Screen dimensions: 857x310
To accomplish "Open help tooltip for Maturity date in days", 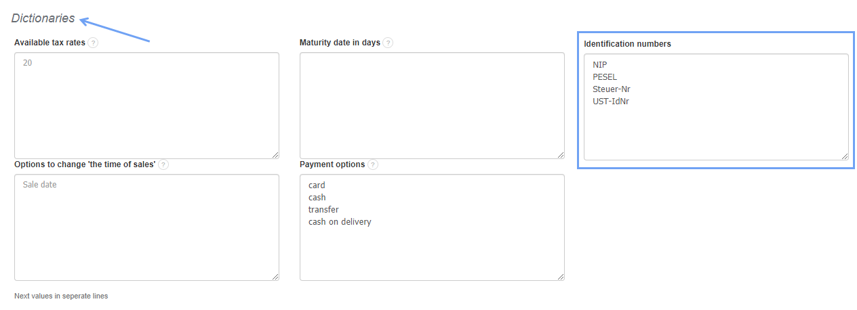I will coord(387,43).
